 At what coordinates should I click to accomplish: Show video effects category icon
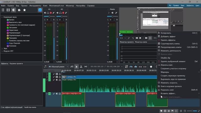[8, 10]
